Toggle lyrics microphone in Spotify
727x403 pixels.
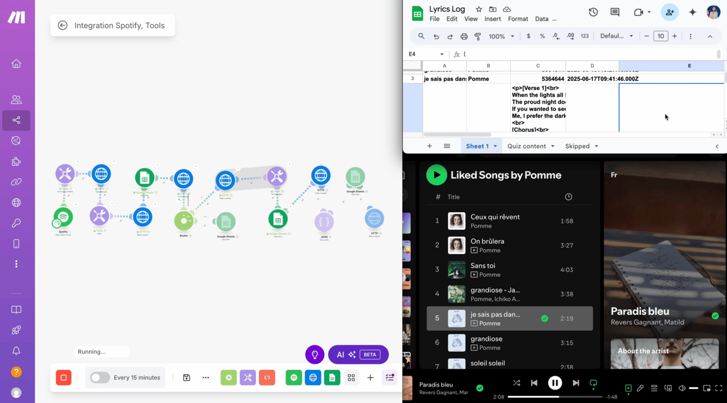point(640,388)
